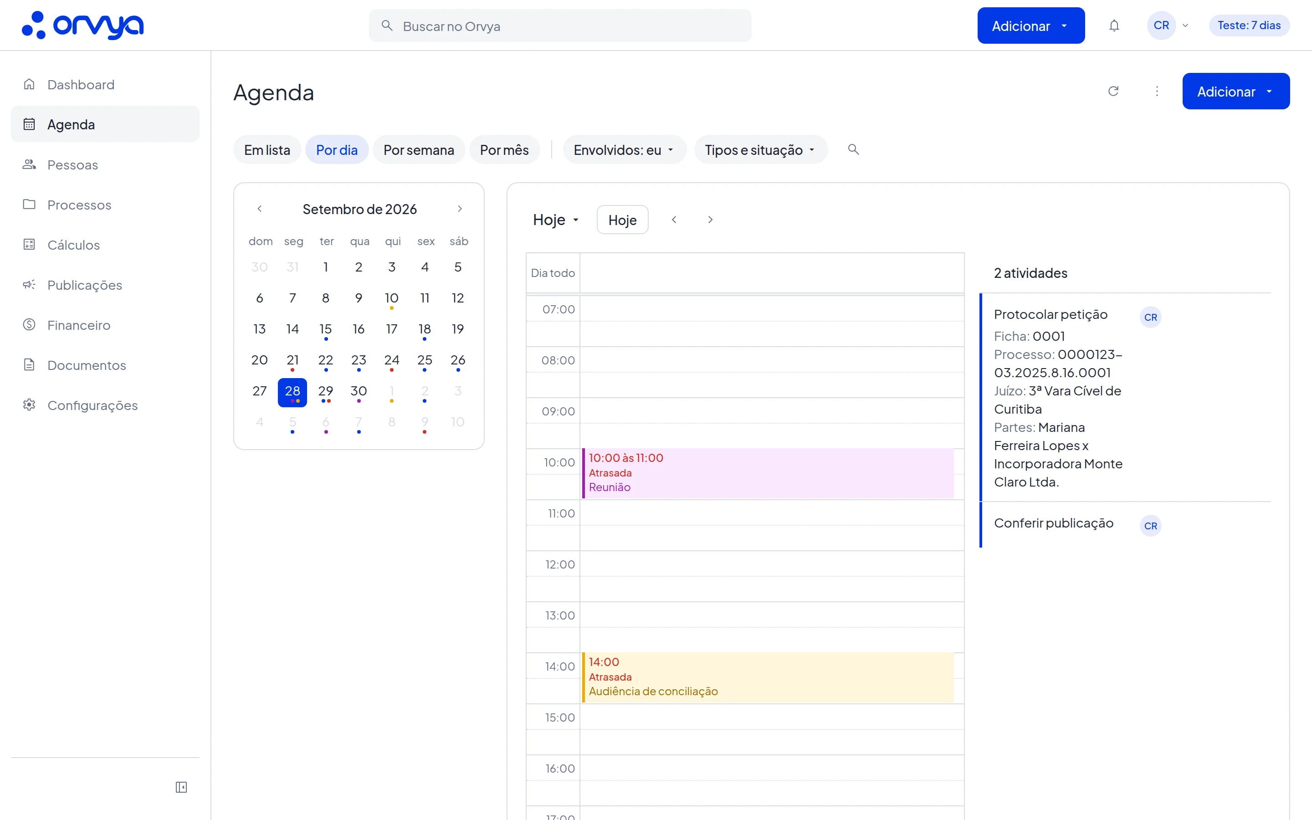Click the Buscar no Orvya search field
The width and height of the screenshot is (1312, 820).
[x=560, y=26]
